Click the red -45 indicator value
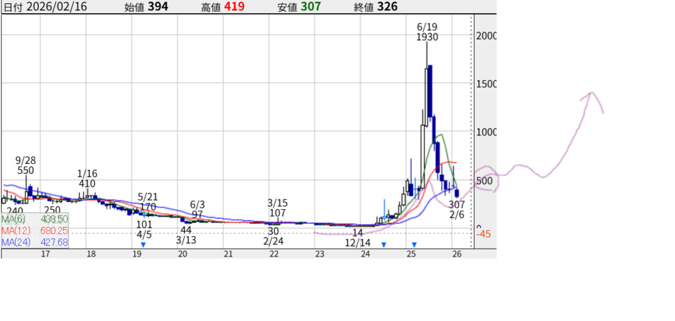Image resolution: width=675 pixels, height=321 pixels. click(484, 234)
